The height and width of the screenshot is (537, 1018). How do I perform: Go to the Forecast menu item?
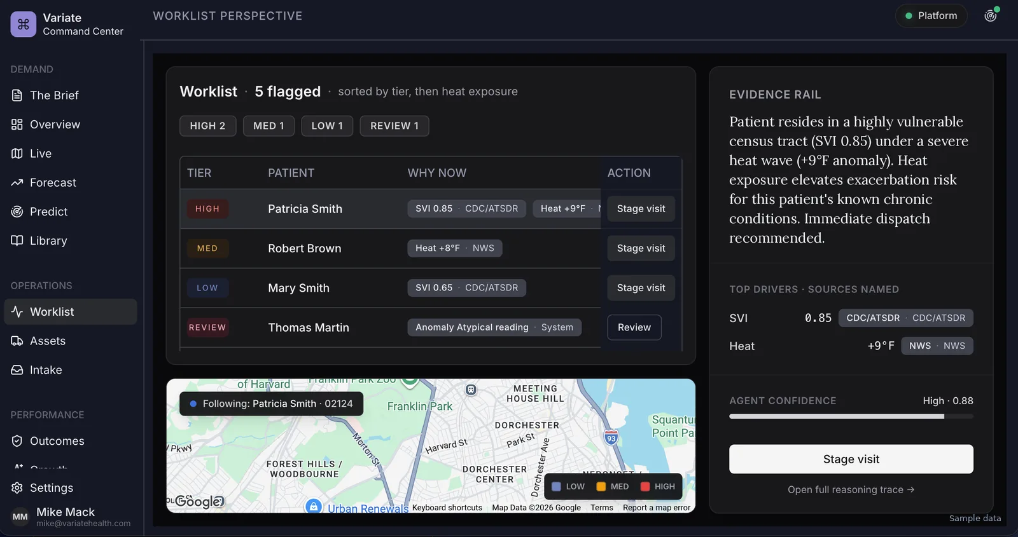click(70, 182)
